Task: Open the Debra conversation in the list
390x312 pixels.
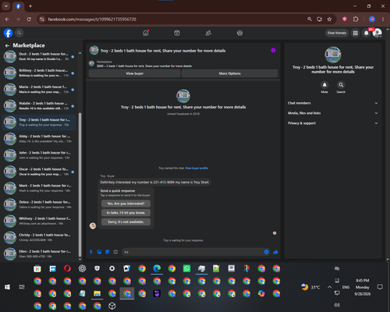Action: pyautogui.click(x=39, y=204)
